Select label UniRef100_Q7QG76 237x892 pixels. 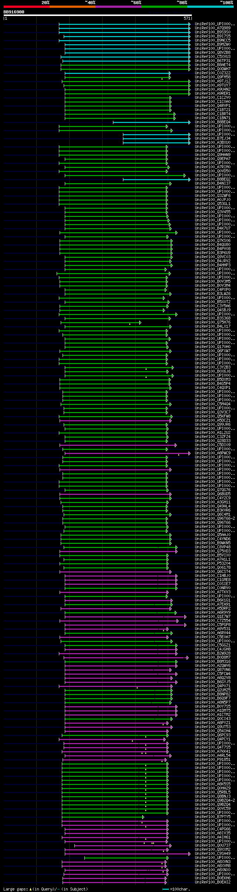(x=213, y=490)
